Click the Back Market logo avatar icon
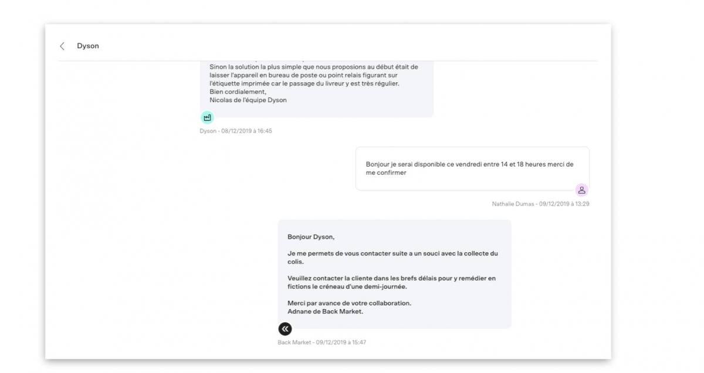Viewport: 704px width, 373px height. [x=285, y=329]
